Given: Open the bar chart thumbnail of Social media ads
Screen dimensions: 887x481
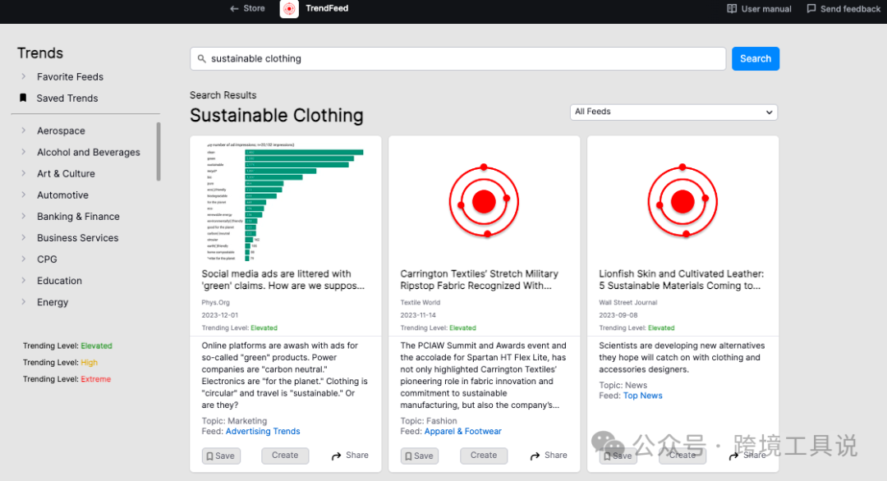Looking at the screenshot, I should tap(285, 202).
